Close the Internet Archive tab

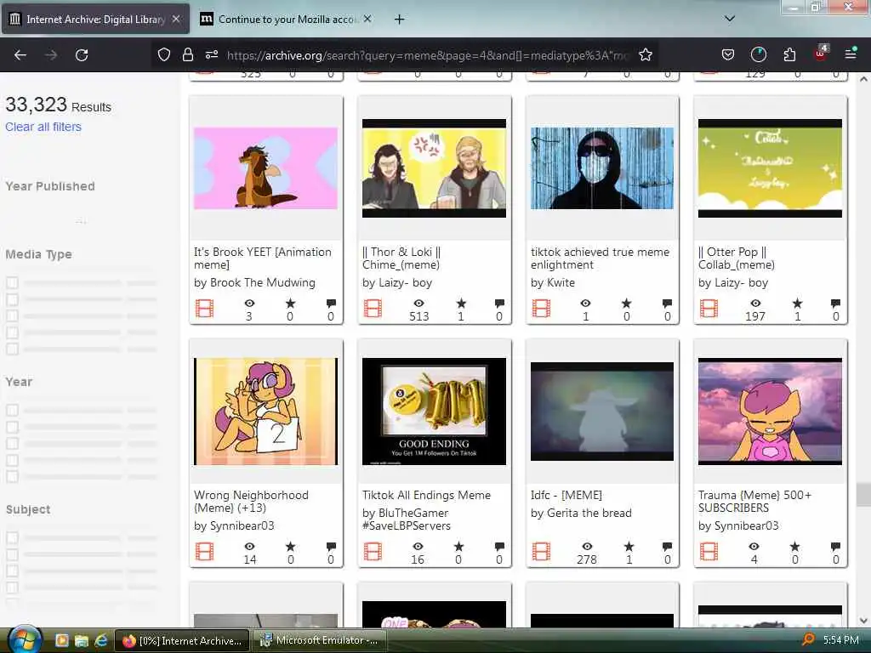click(176, 19)
